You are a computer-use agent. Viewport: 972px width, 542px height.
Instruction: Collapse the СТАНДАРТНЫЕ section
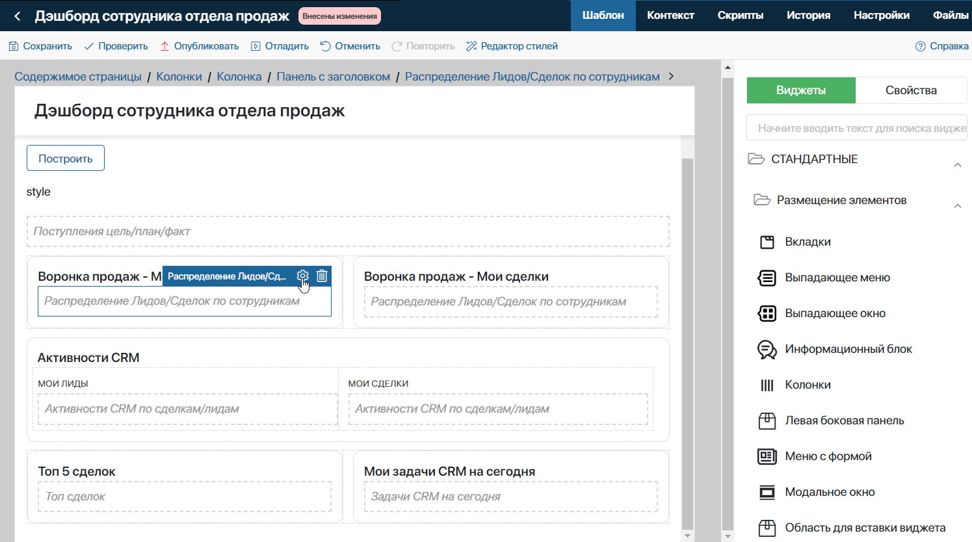pos(958,165)
